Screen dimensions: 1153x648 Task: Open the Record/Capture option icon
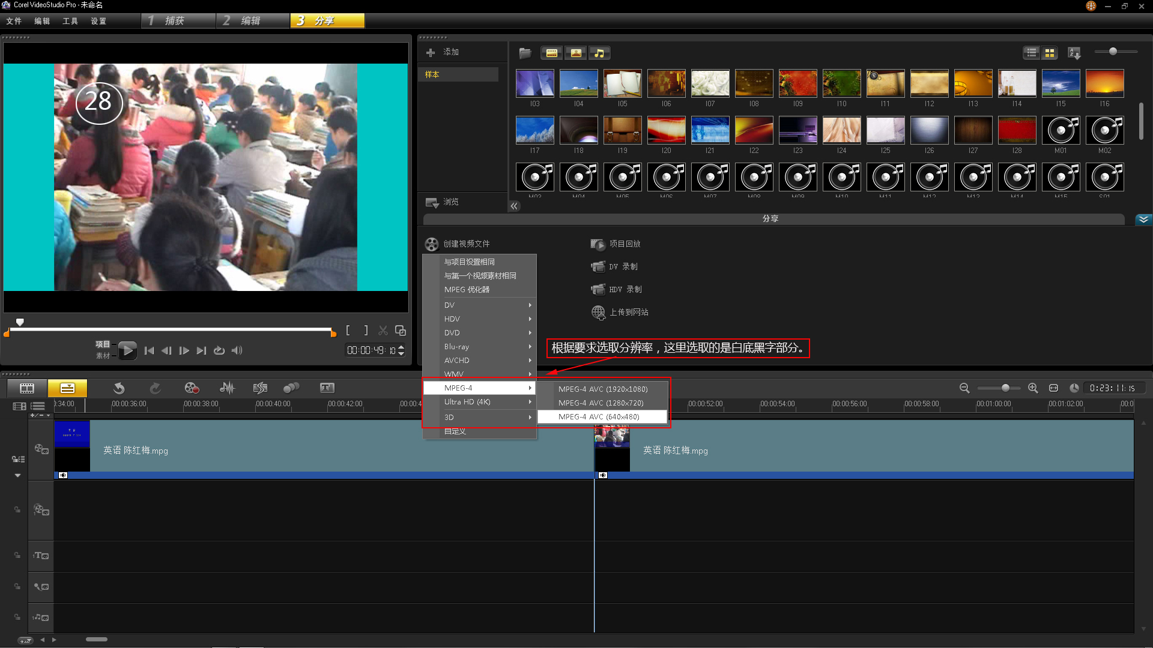(192, 388)
